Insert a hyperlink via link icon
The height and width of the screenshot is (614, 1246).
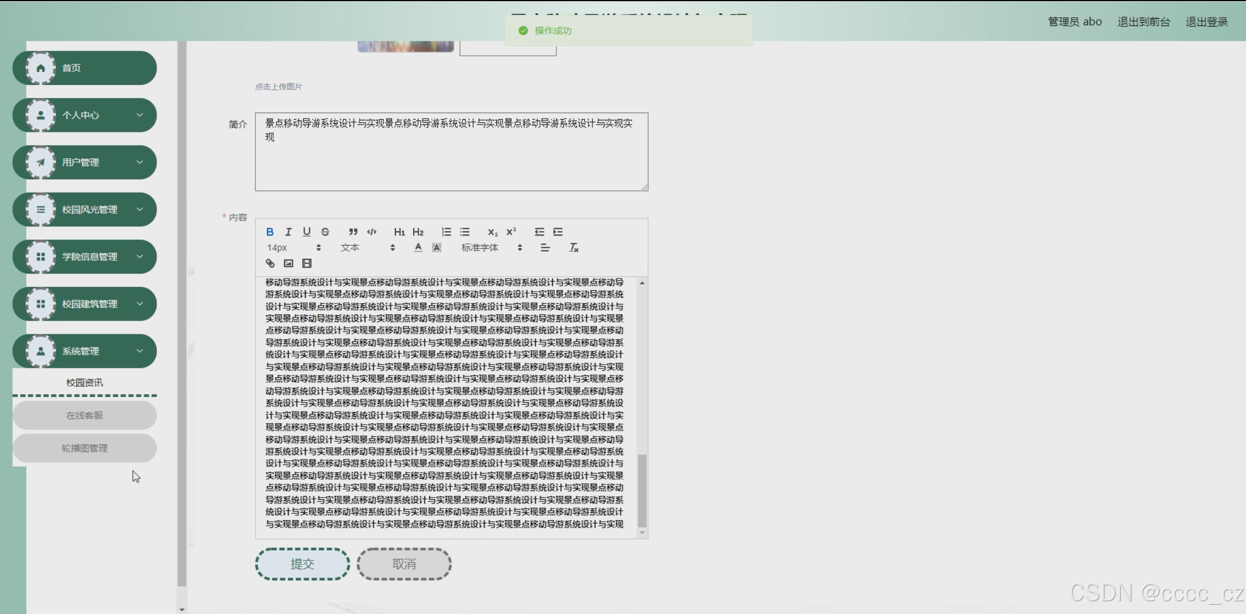click(270, 263)
